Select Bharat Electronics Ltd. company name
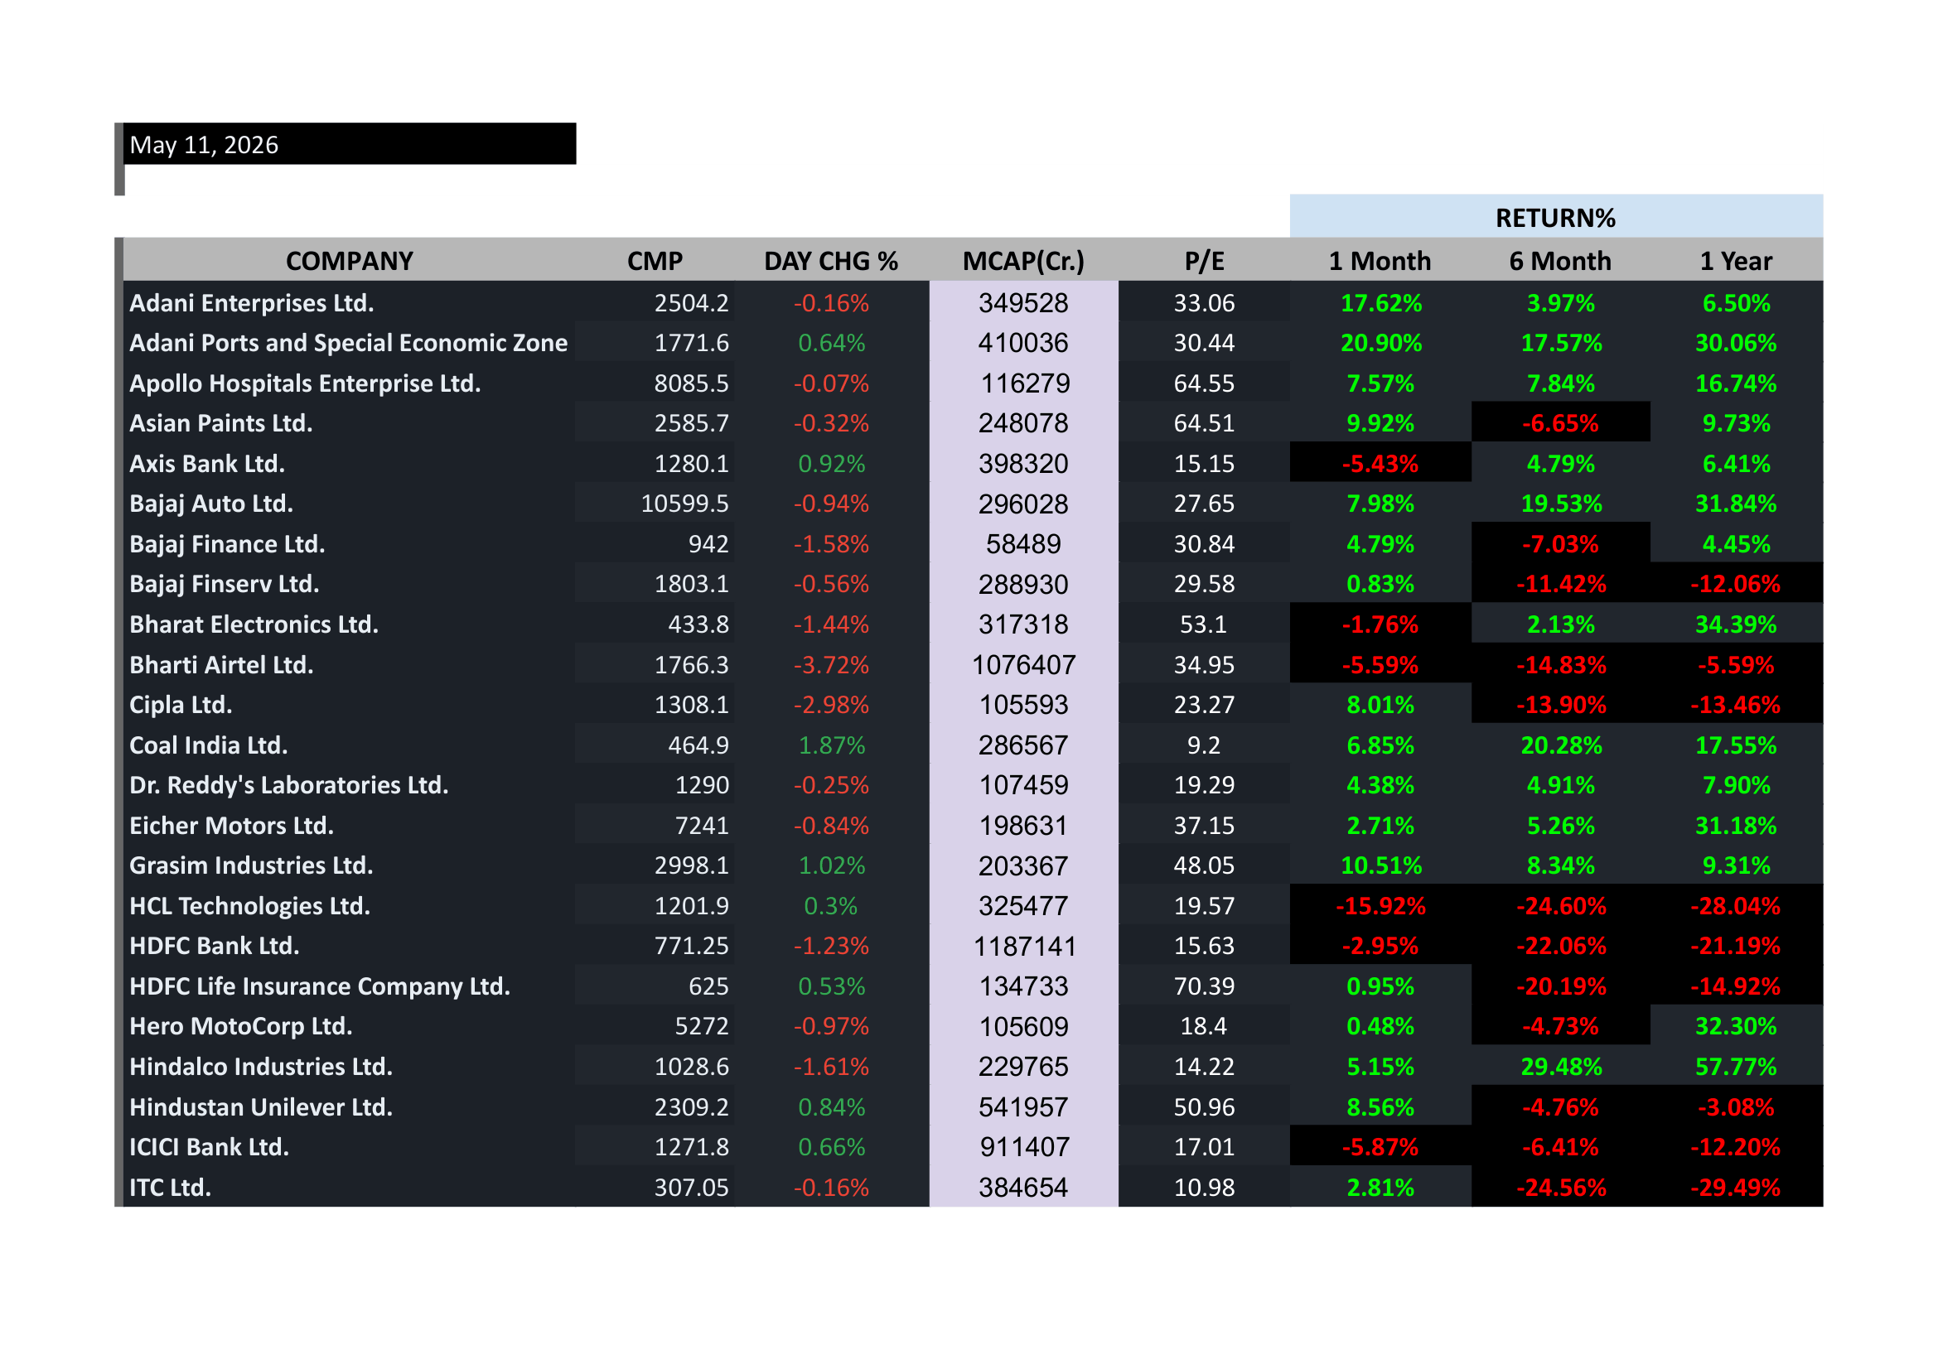The height and width of the screenshot is (1369, 1938). 254,624
